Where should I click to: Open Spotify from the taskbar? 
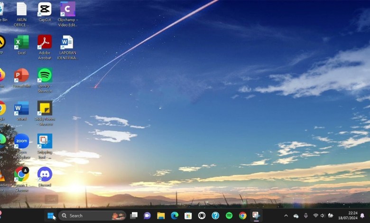(229, 215)
